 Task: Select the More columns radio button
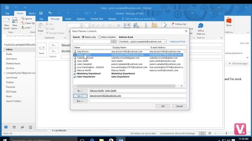pyautogui.click(x=100, y=37)
